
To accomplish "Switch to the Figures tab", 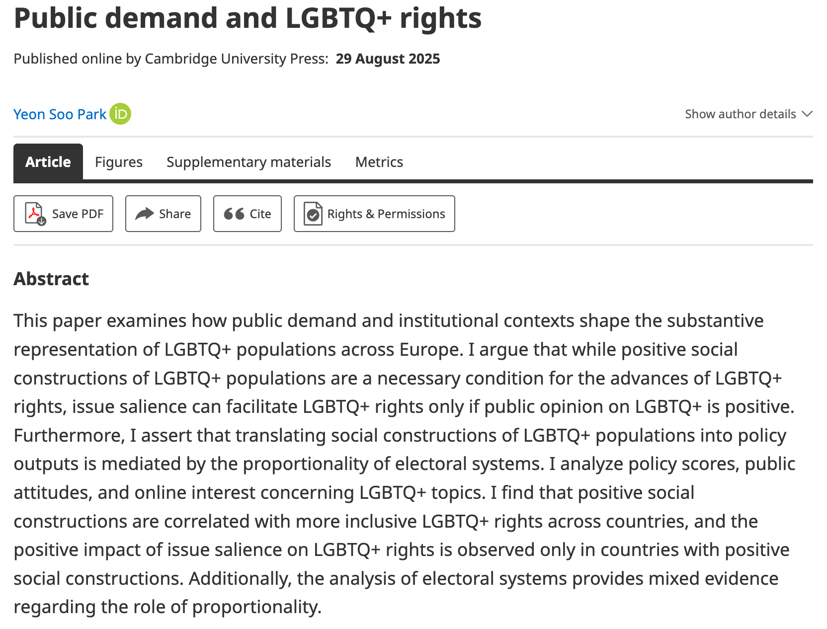I will (x=119, y=162).
